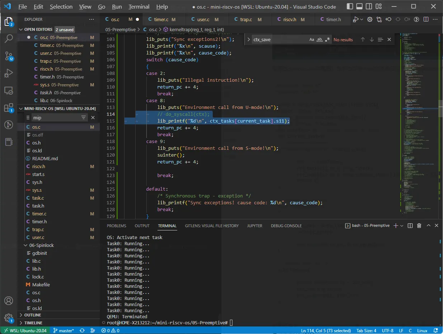This screenshot has height=334, width=443.
Task: Toggle Match Whole Word in find
Action: click(320, 40)
